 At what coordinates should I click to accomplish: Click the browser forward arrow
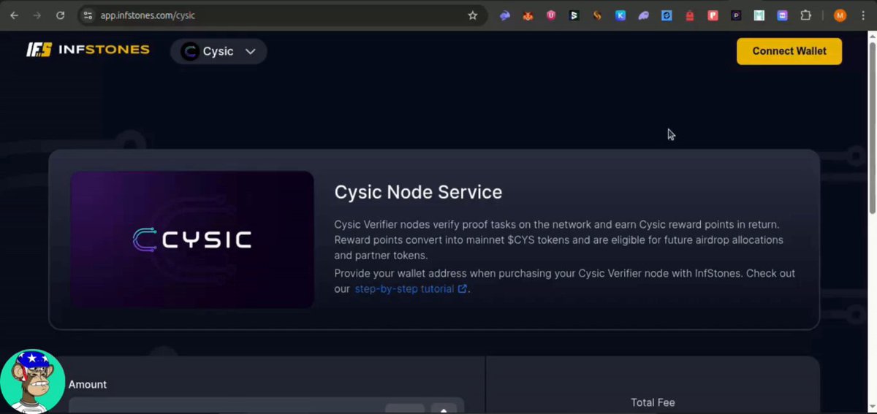point(37,15)
